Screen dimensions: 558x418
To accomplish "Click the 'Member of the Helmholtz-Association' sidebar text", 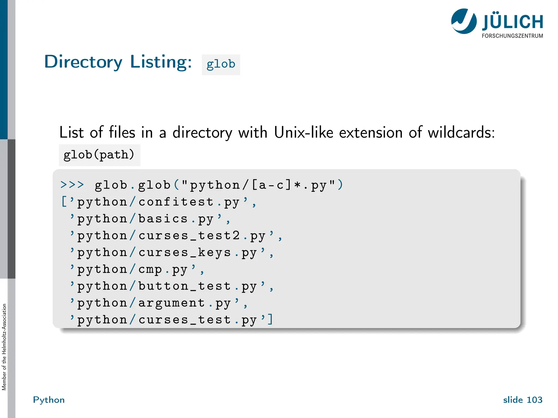I will click(x=4, y=347).
